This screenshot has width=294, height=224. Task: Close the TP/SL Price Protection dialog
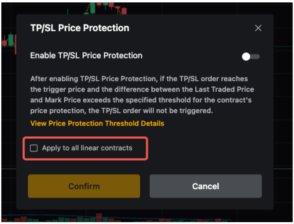(x=258, y=28)
